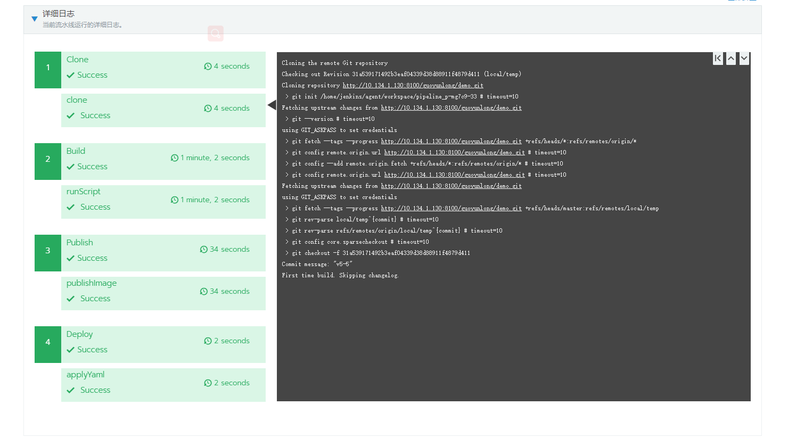This screenshot has height=438, width=788.
Task: Click the clock icon in the lowercase clone step row
Action: click(208, 109)
